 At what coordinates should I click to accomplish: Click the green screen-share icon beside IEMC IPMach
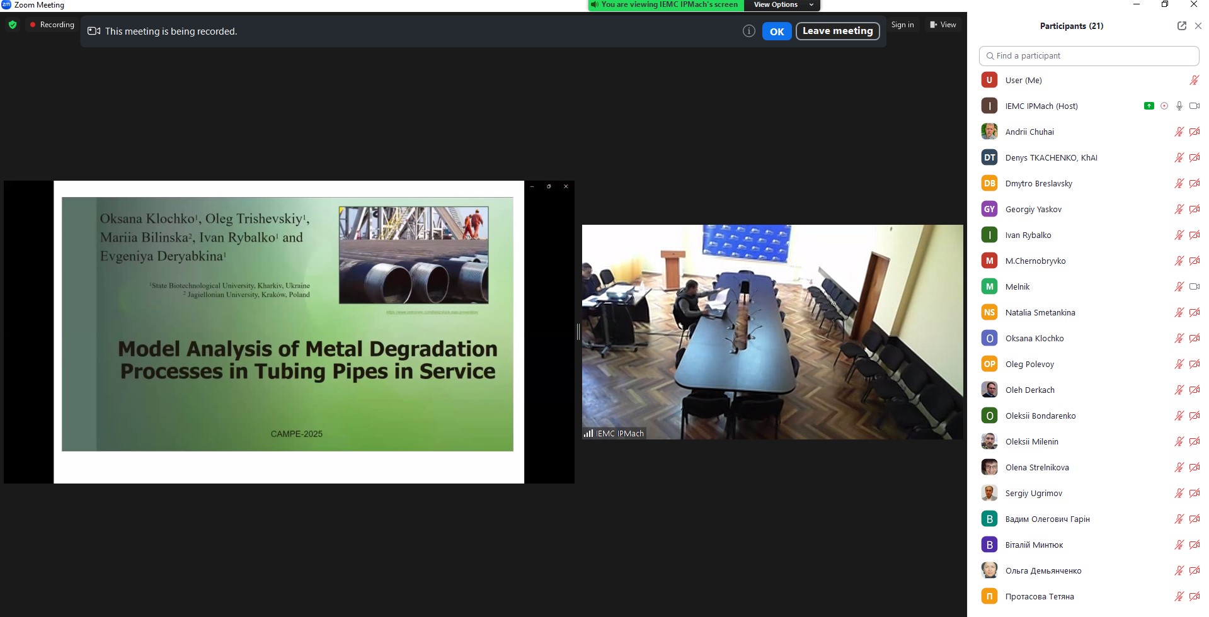(x=1149, y=106)
